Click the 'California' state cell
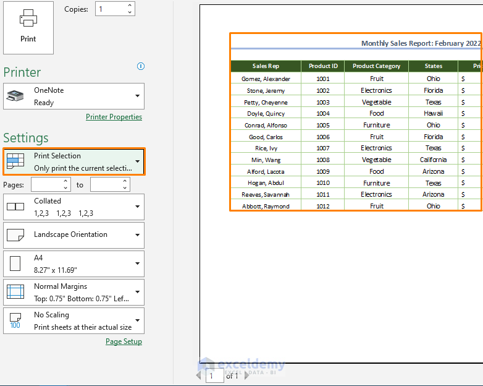Viewport: 483px width, 386px height. tap(434, 160)
